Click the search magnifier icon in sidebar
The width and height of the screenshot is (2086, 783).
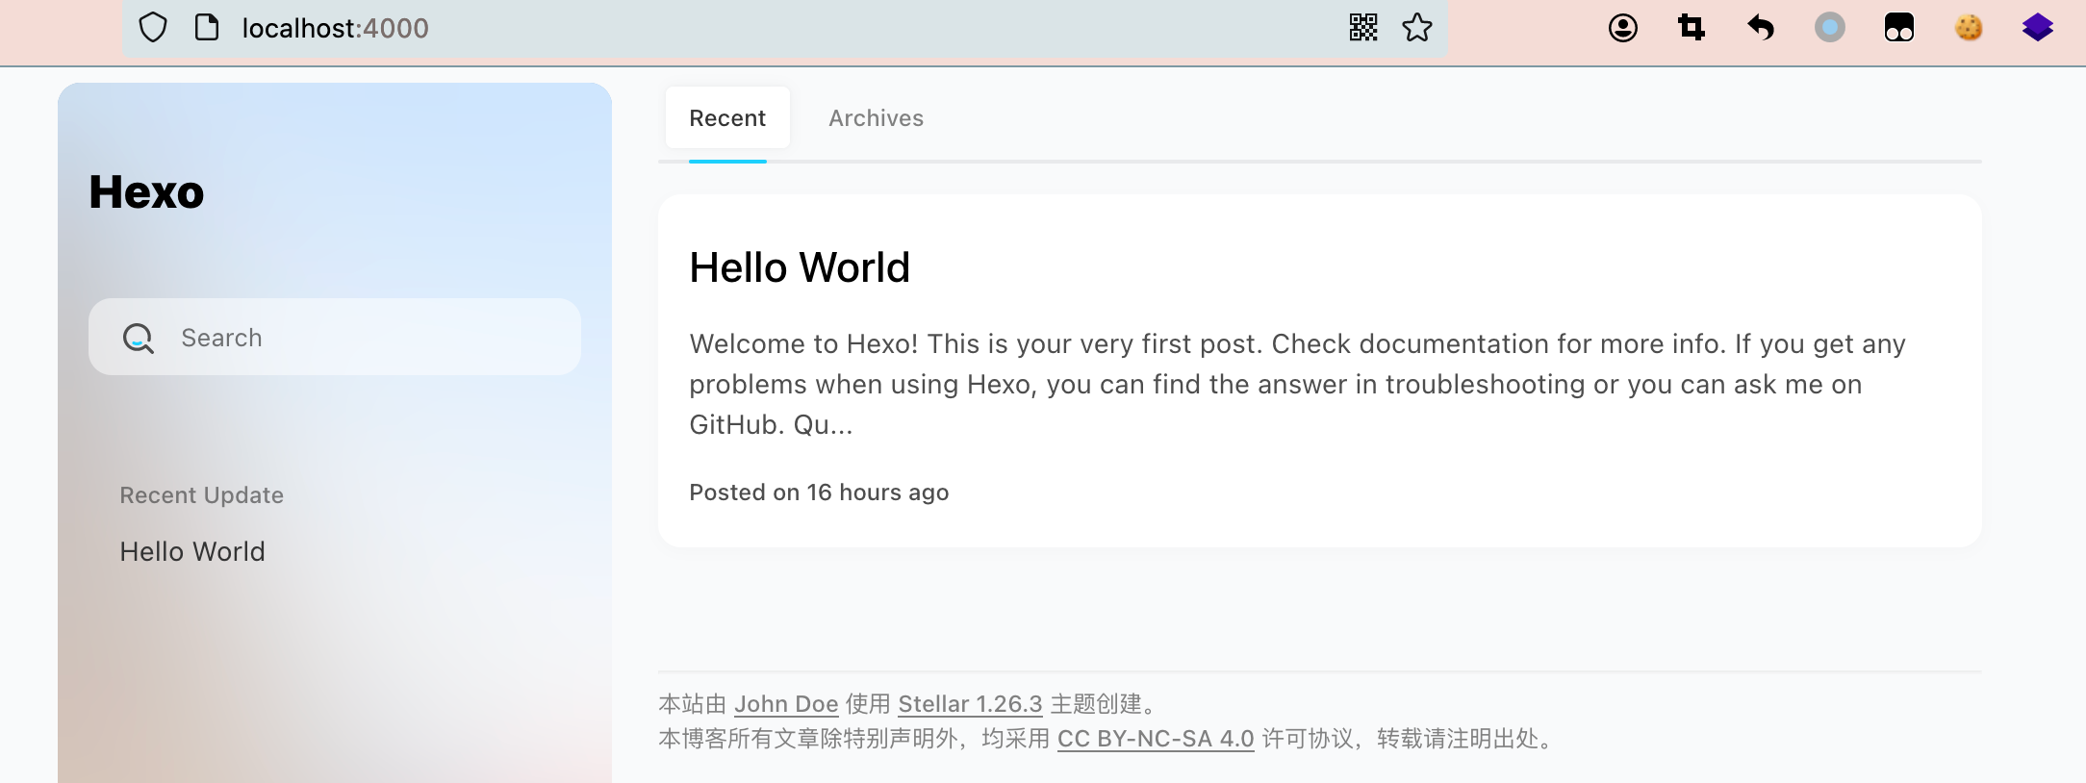tap(139, 338)
